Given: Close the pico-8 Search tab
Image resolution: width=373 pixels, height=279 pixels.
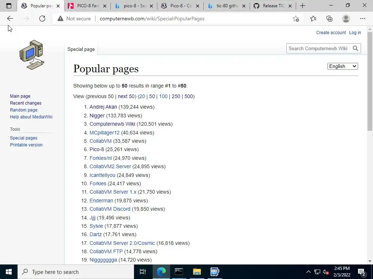Looking at the screenshot, I should click(x=151, y=6).
